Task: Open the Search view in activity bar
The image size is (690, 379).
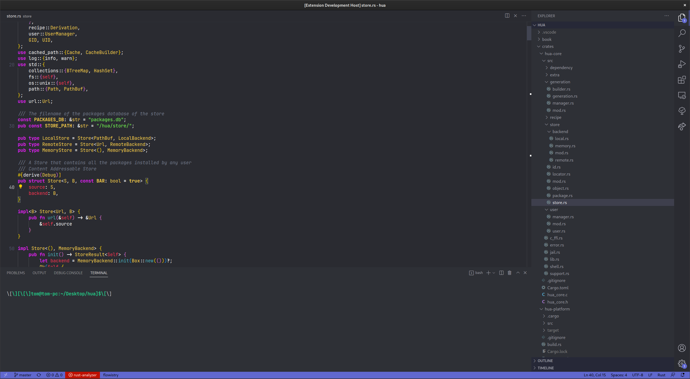Action: tap(682, 33)
